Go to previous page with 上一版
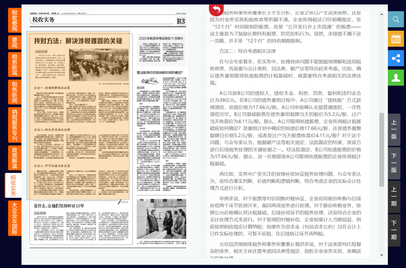Viewport: 406px width, 268px height. [x=394, y=129]
